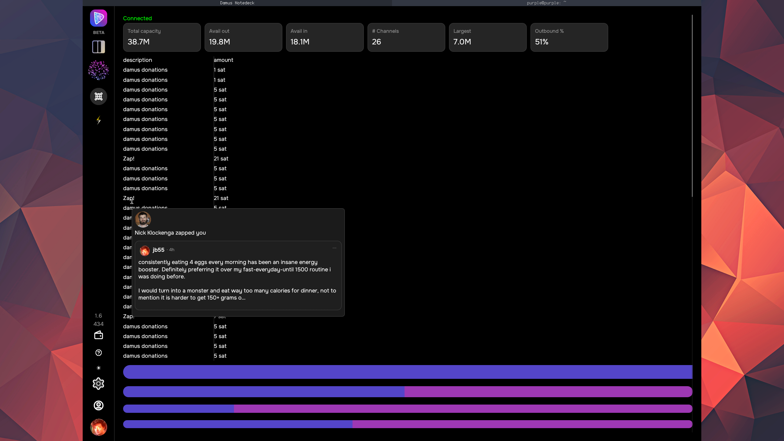Click the # Channels 26 card
The image size is (784, 441).
406,37
